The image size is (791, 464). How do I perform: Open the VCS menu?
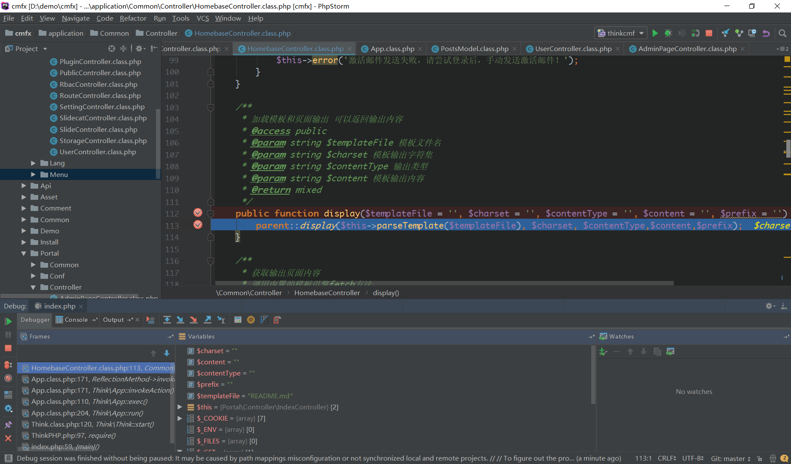coord(203,18)
